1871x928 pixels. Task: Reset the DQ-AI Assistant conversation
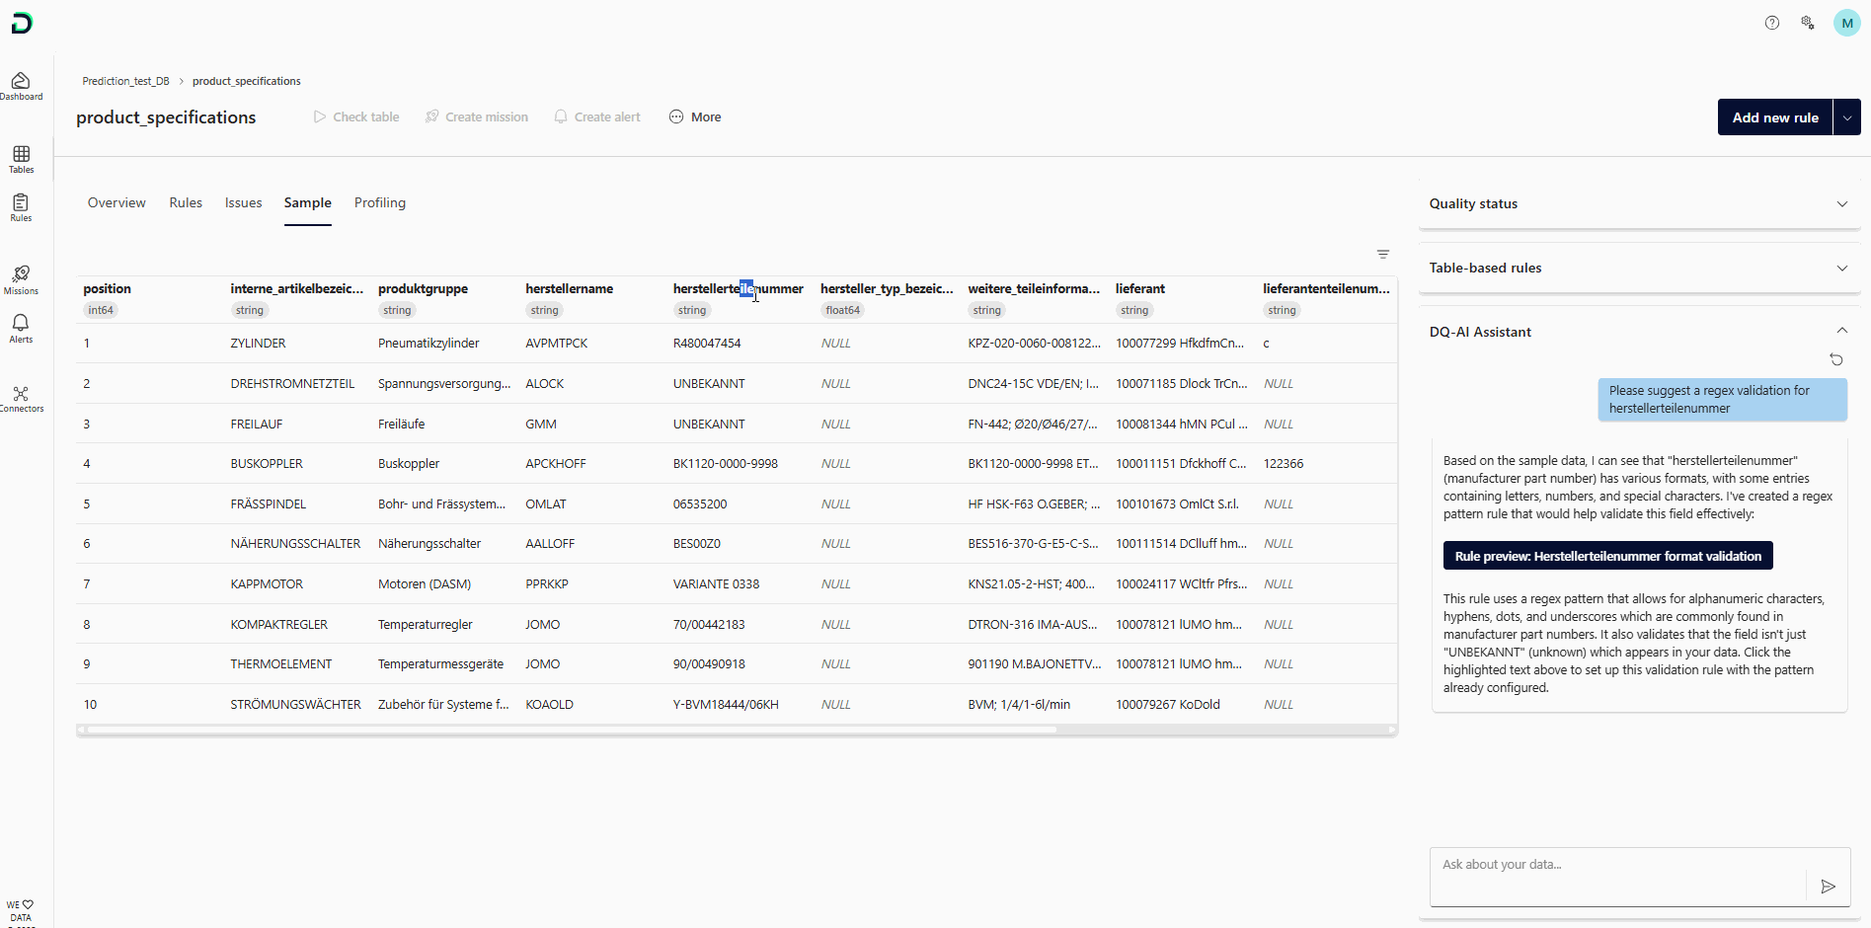tap(1836, 359)
